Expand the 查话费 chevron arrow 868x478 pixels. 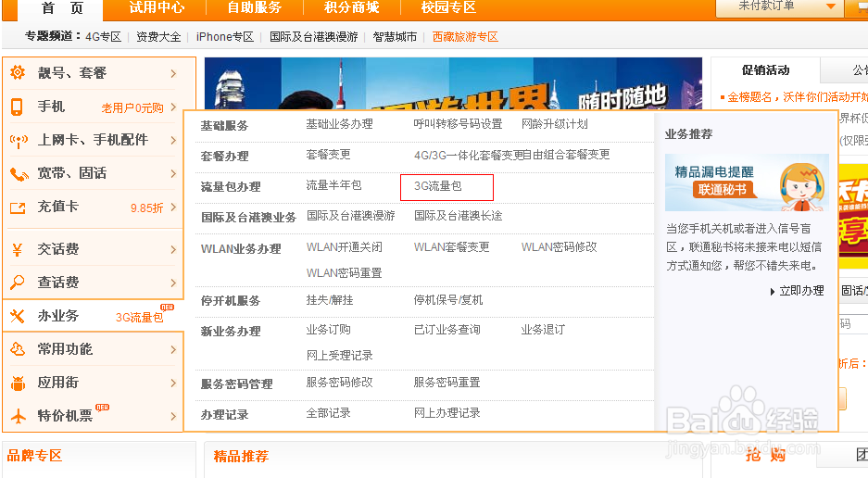click(x=174, y=283)
